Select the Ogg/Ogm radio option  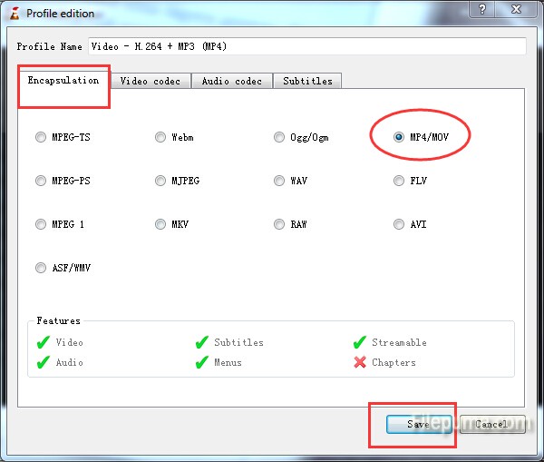[x=280, y=137]
